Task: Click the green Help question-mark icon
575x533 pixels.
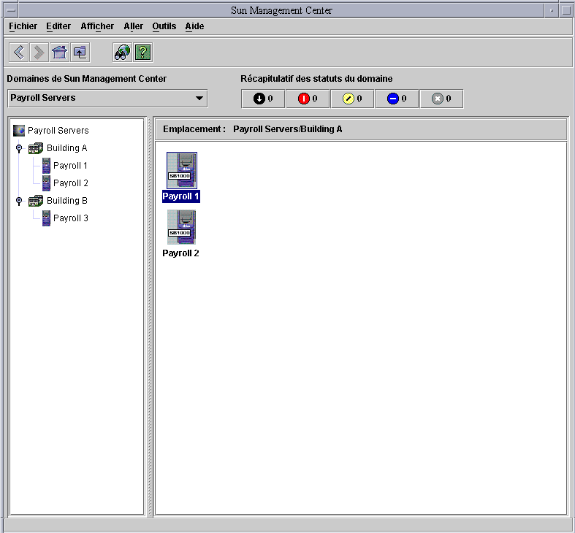Action: point(142,53)
